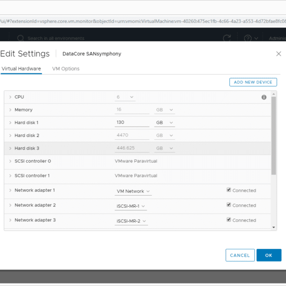Click the ADD NEW DEVICE button
This screenshot has width=286, height=286.
pos(253,82)
